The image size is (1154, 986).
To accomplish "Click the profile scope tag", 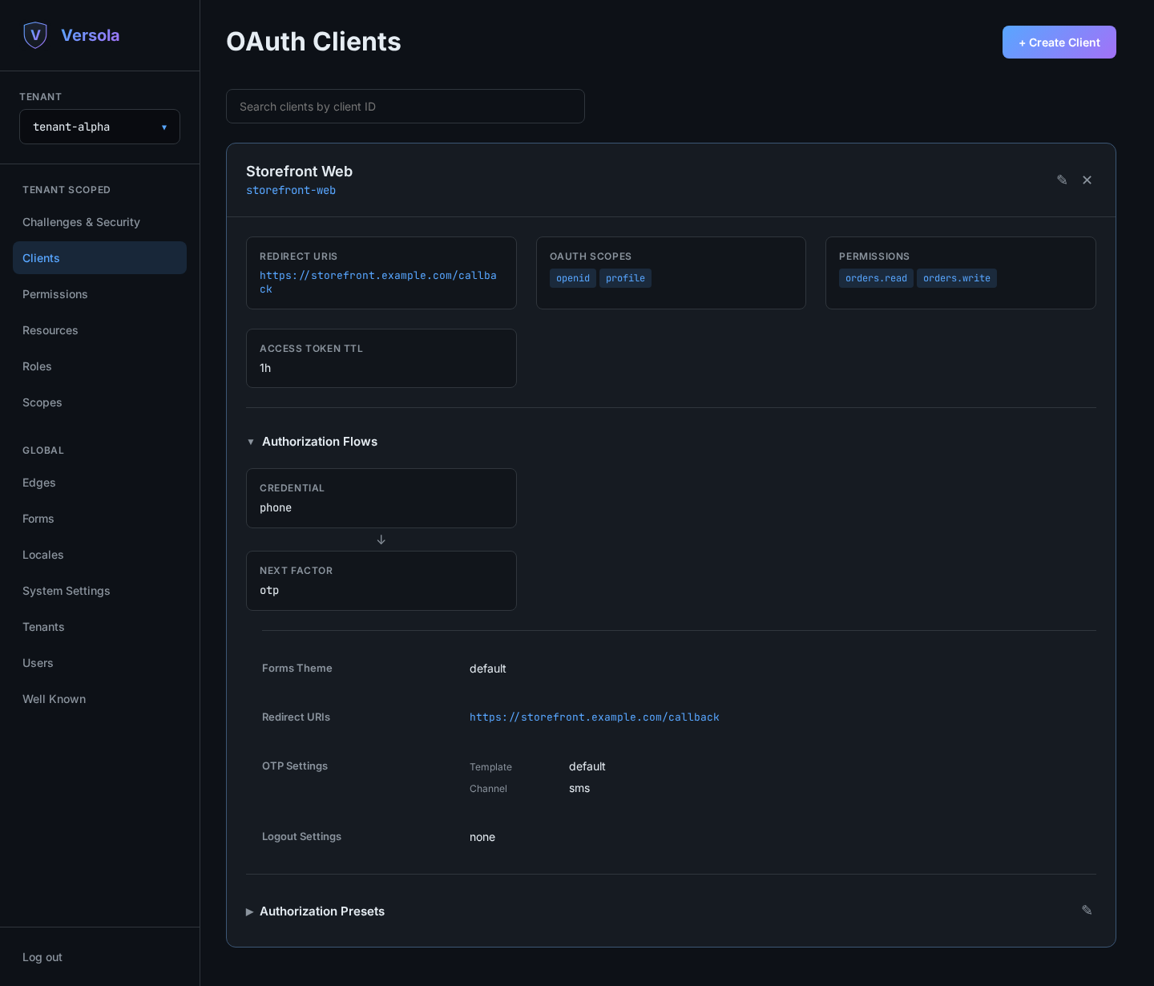I will point(625,278).
